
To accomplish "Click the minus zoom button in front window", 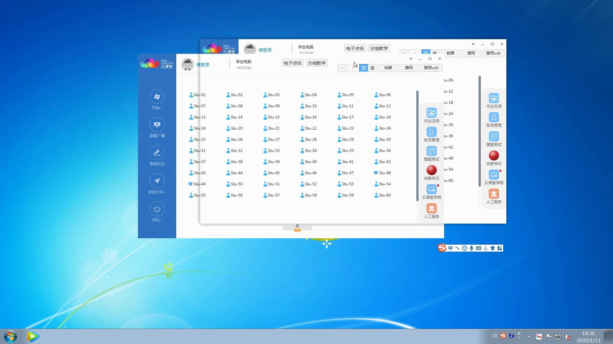I will (x=342, y=68).
